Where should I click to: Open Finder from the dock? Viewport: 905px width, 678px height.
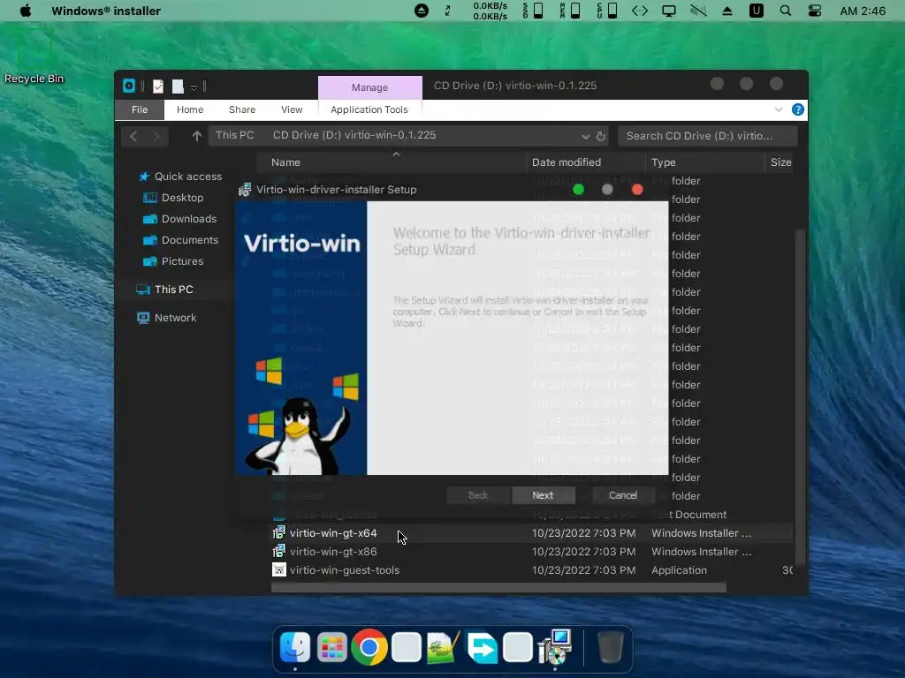[295, 647]
